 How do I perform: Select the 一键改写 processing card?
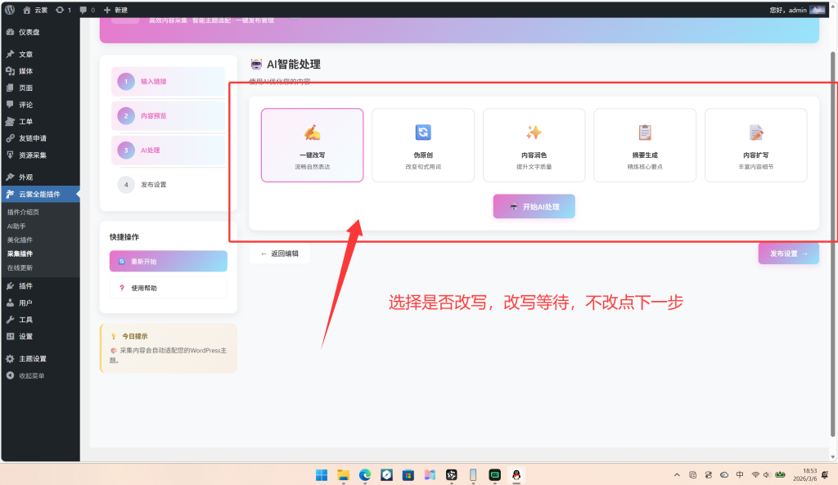click(x=312, y=146)
